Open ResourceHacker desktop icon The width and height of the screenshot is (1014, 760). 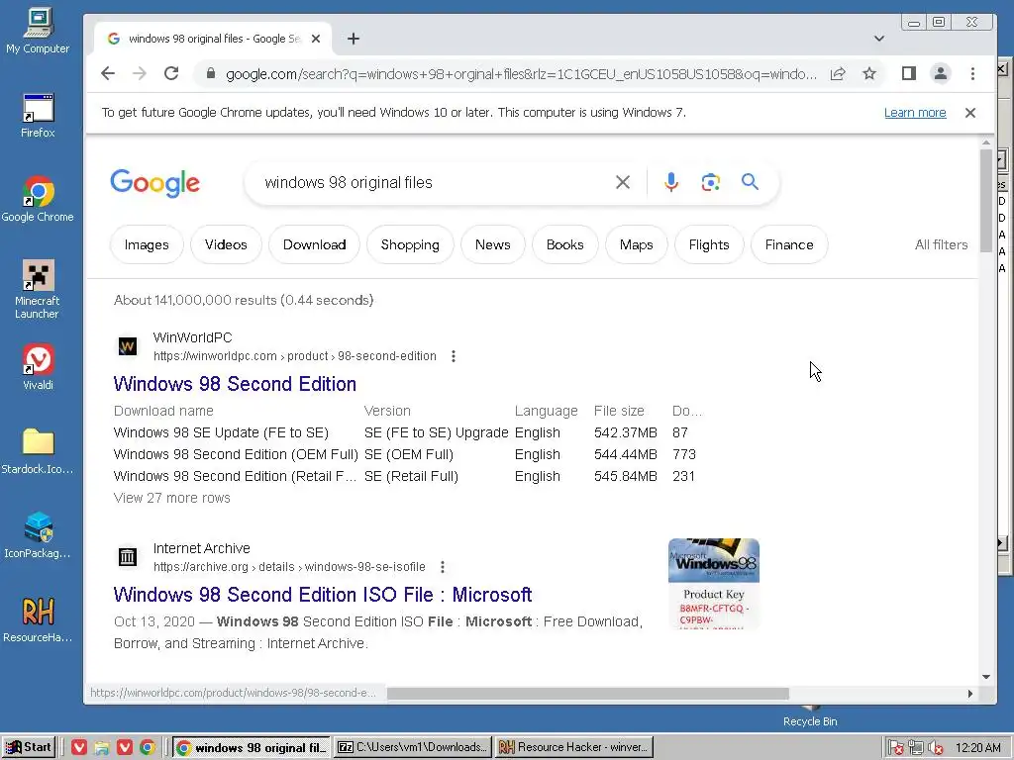click(x=38, y=619)
